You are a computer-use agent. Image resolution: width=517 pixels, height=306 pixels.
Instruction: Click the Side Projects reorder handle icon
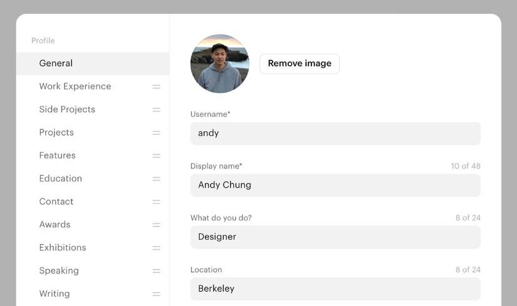click(156, 110)
